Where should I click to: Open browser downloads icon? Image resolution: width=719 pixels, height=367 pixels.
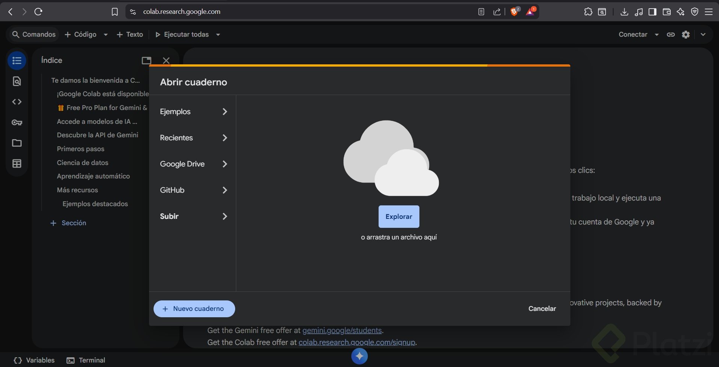[x=624, y=12]
